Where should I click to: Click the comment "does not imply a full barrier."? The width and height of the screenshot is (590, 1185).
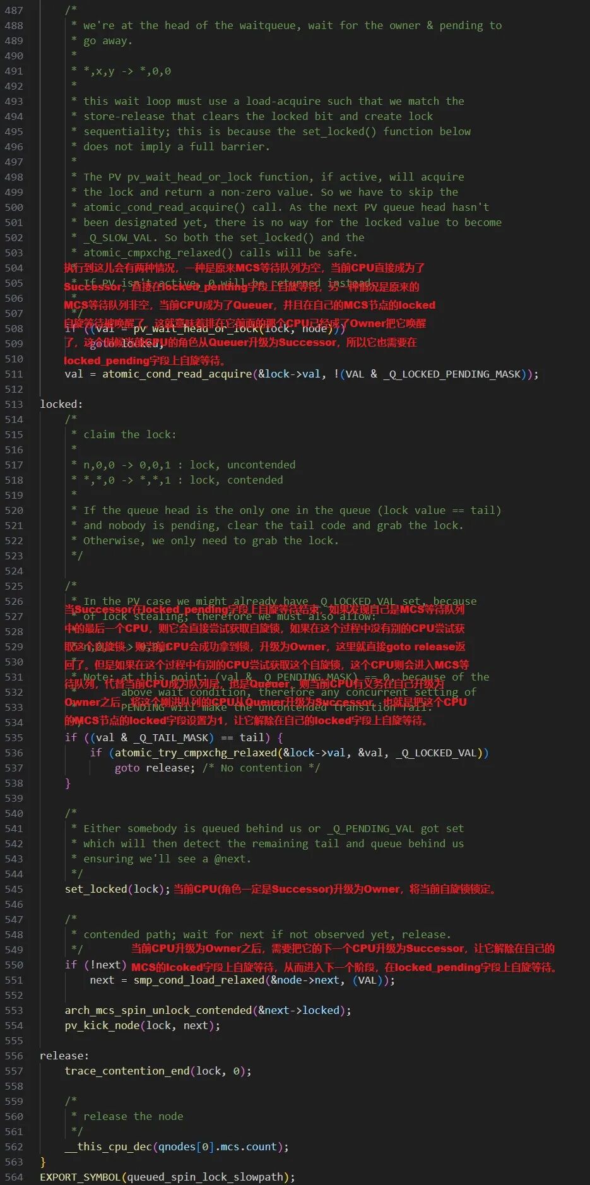coord(177,146)
